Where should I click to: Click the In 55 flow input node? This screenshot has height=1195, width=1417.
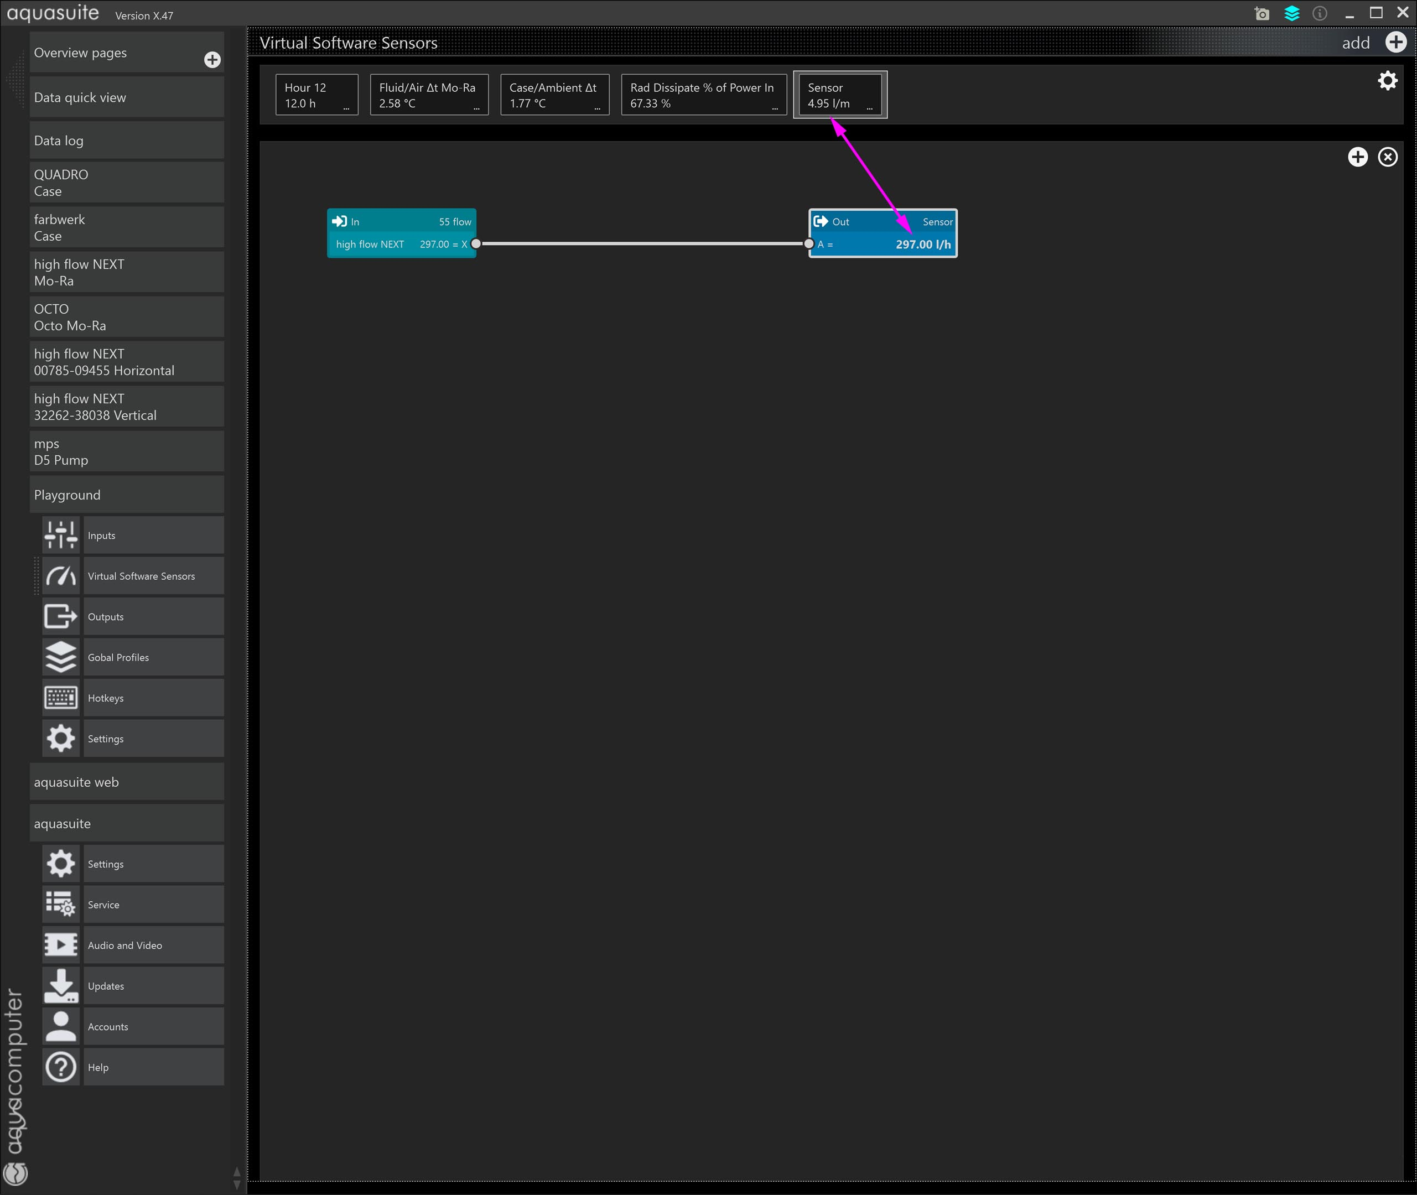coord(401,232)
